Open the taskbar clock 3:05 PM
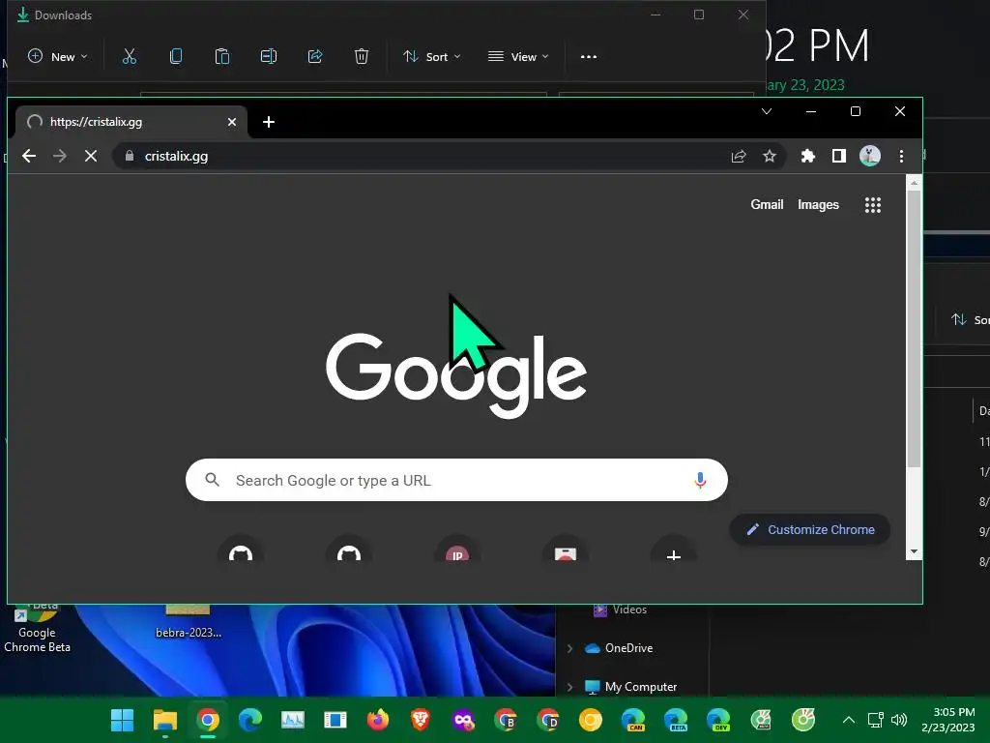 tap(949, 720)
